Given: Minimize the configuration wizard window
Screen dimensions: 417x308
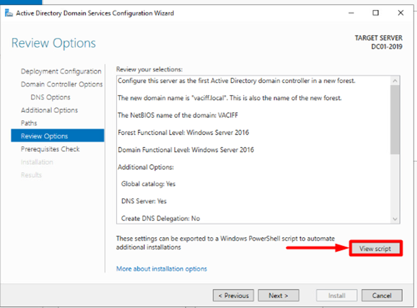Looking at the screenshot, I should 348,13.
